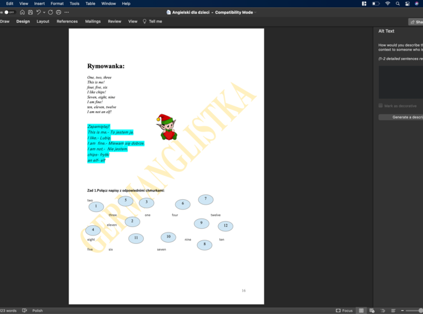Open the Tell me lightbulb search

pyautogui.click(x=152, y=21)
